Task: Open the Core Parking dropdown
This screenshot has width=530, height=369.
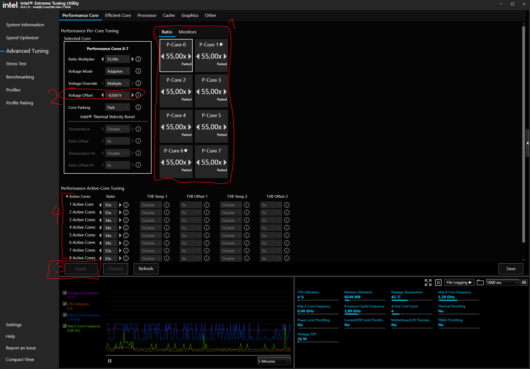Action: point(118,107)
